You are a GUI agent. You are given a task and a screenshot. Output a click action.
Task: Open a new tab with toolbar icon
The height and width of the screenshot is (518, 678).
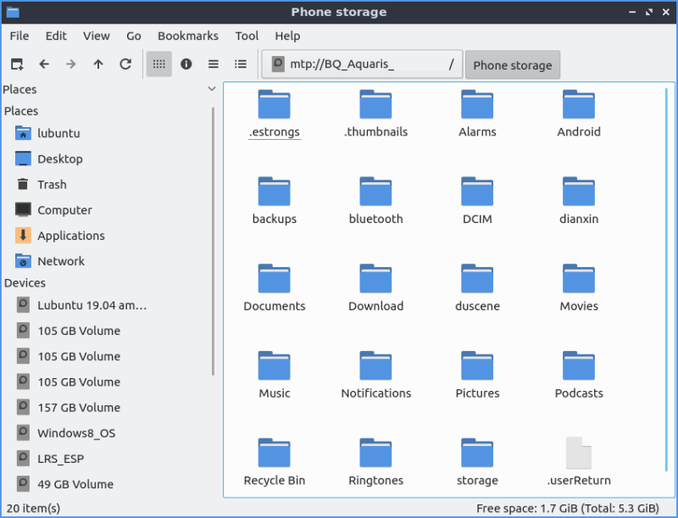[17, 64]
